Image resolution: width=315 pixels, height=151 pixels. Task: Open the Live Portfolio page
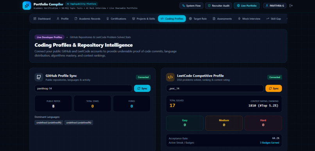[247, 5]
